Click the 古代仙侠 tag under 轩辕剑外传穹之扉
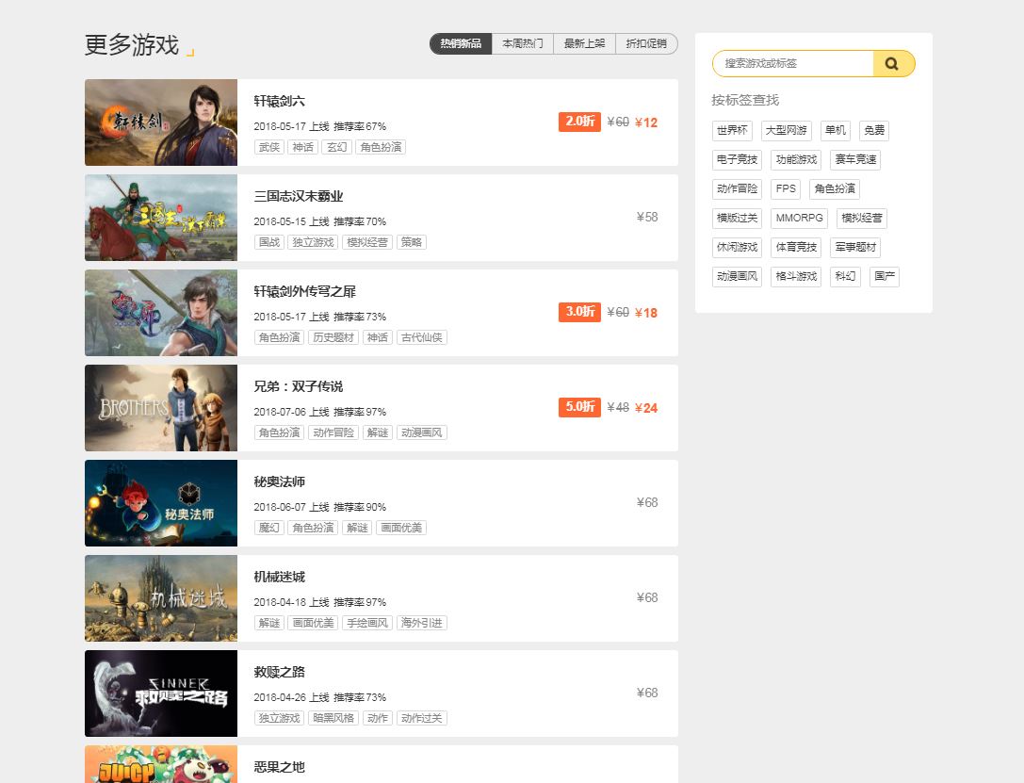Screen dimensions: 1024x783 point(422,337)
